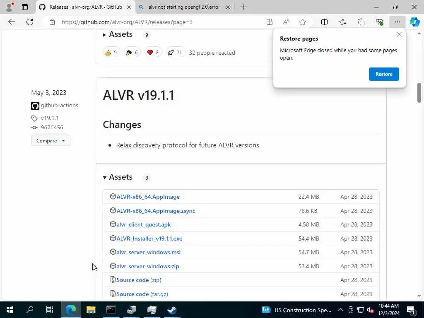Screen dimensions: 424x318
Task: Click the address bar URL
Action: [x=127, y=22]
